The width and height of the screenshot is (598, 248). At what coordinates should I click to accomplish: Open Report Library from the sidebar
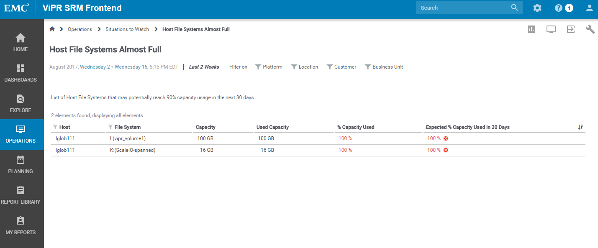click(21, 195)
